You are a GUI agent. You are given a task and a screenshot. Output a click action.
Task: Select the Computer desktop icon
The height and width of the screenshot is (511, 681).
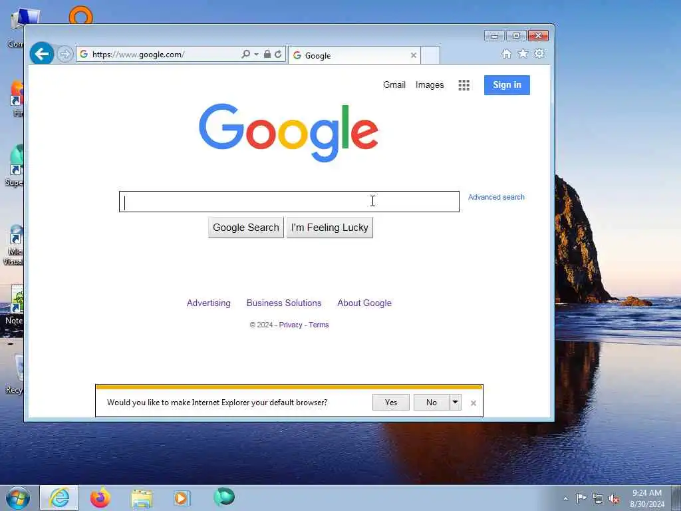pos(16,27)
